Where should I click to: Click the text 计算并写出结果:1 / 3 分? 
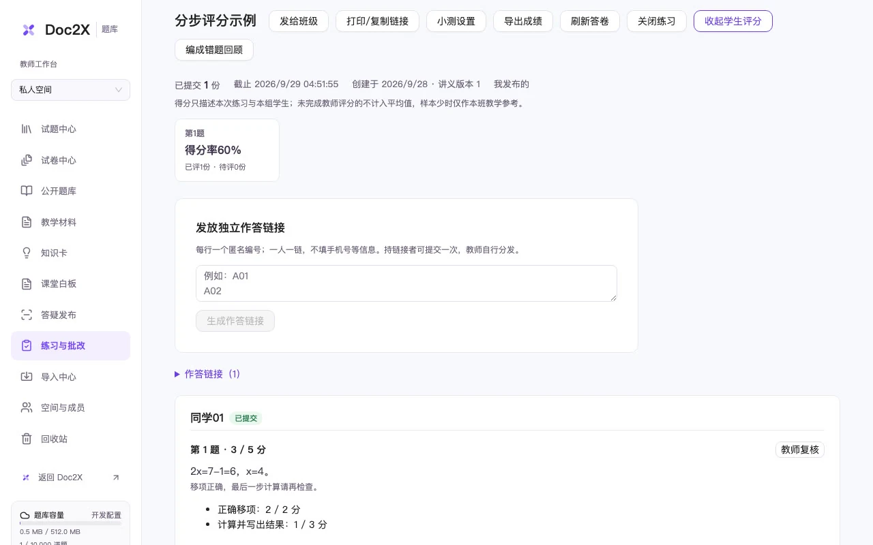(x=272, y=525)
